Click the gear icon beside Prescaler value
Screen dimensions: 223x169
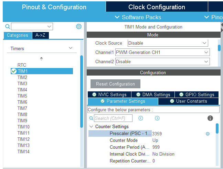208,134
